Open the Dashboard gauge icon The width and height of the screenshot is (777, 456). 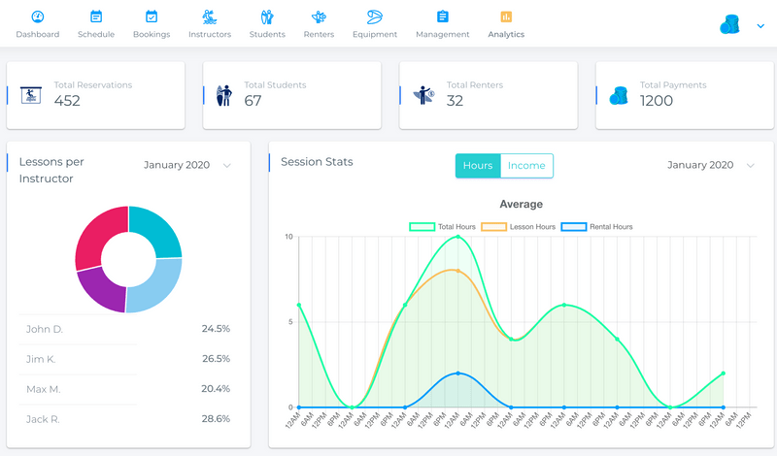[x=38, y=16]
